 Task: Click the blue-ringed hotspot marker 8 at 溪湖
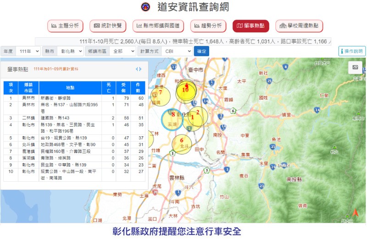pos(173,119)
